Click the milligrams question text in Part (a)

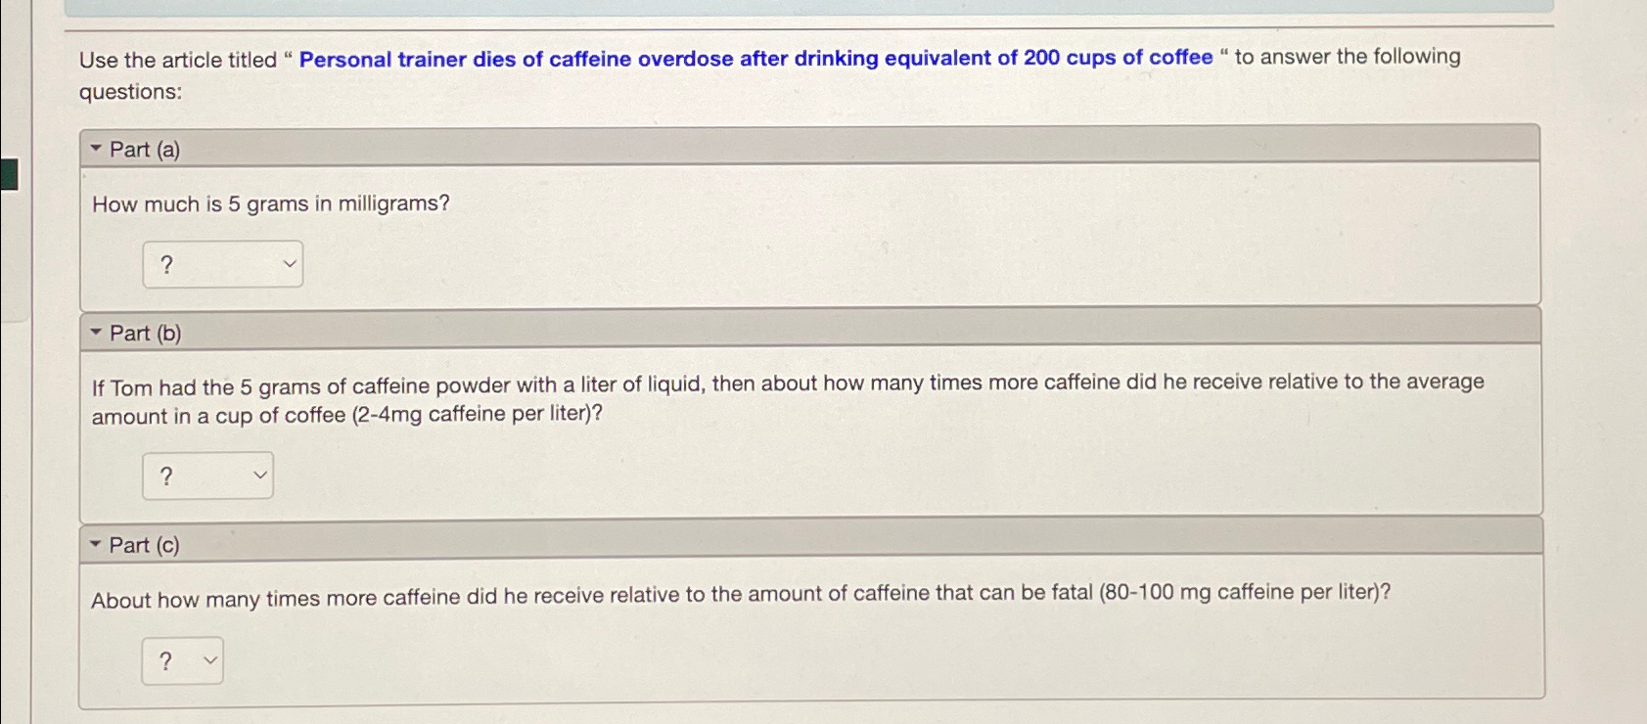pyautogui.click(x=270, y=204)
